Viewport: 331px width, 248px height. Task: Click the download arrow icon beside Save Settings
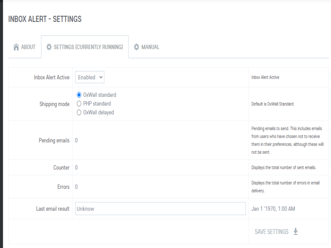pyautogui.click(x=295, y=231)
